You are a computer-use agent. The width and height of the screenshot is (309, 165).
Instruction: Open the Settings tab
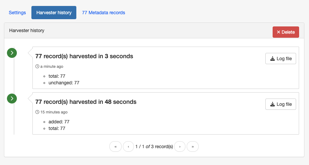pos(17,13)
